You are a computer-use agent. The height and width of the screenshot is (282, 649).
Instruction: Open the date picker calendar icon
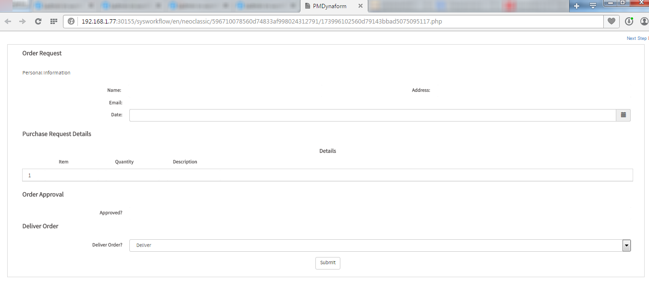tap(623, 115)
